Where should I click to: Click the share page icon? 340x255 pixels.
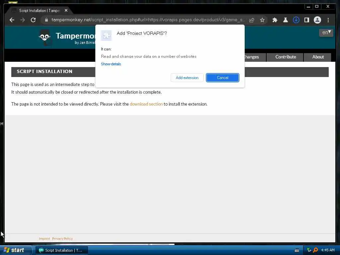point(252,20)
